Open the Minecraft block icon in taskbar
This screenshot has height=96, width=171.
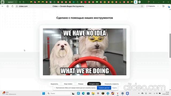[103, 93]
